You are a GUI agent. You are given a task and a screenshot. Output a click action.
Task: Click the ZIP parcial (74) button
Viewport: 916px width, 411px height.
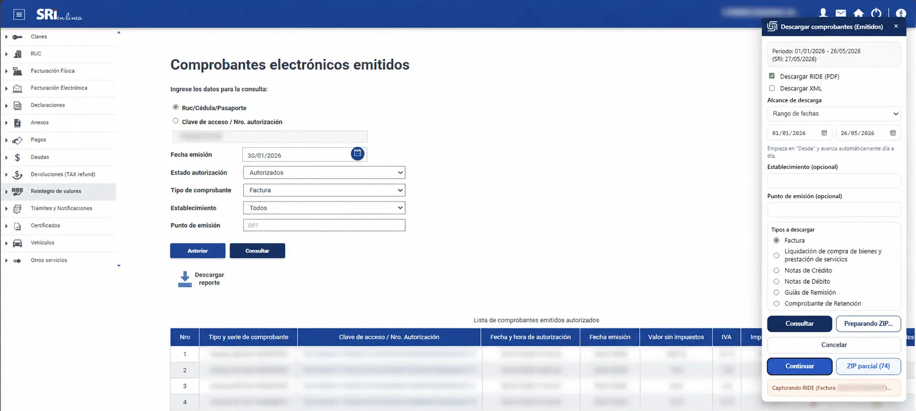tap(868, 366)
